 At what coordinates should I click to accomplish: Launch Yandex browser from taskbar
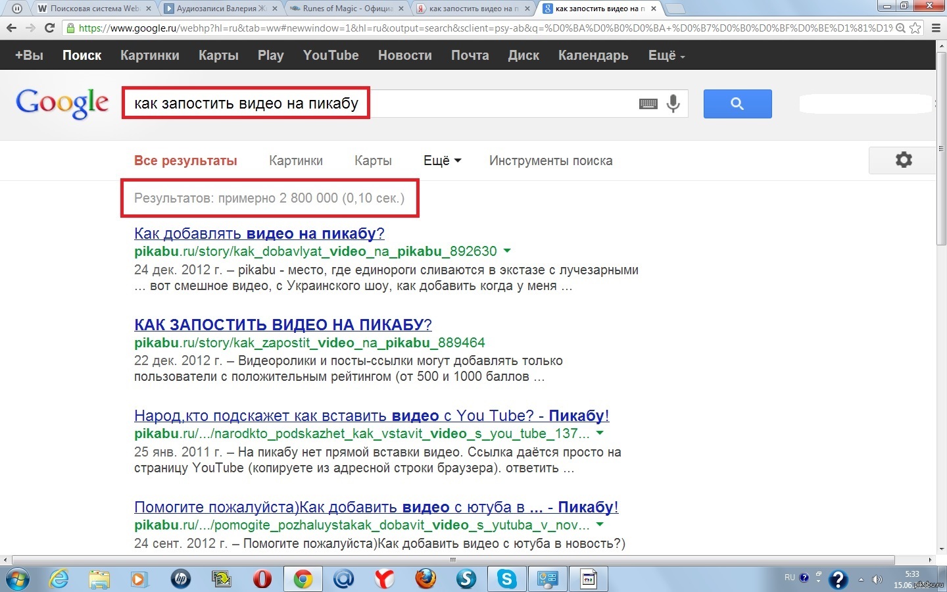tap(385, 579)
